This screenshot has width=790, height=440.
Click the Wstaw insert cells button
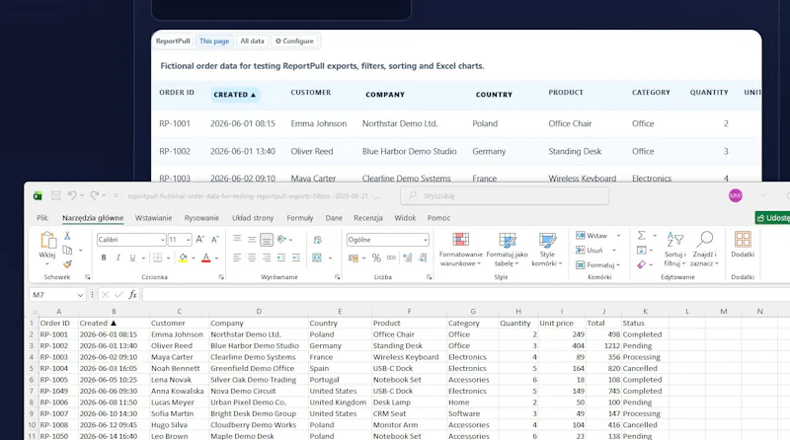click(x=592, y=236)
